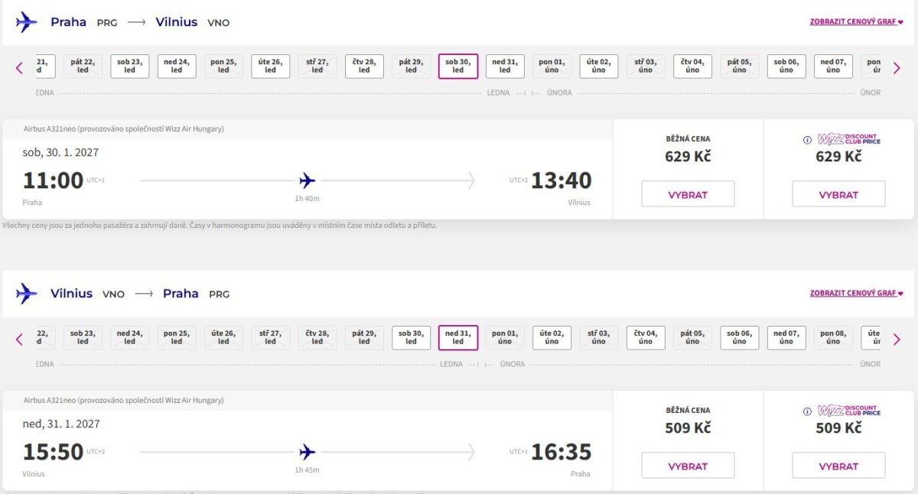Show later return dates with right arrow
The width and height of the screenshot is (918, 494).
897,340
